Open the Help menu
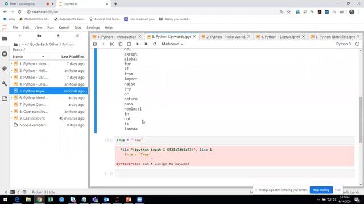Image resolution: width=364 pixels, height=204 pixels. (109, 28)
